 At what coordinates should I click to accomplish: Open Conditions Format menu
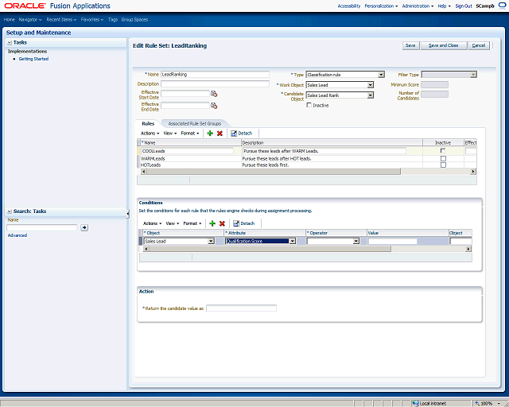[x=192, y=223]
